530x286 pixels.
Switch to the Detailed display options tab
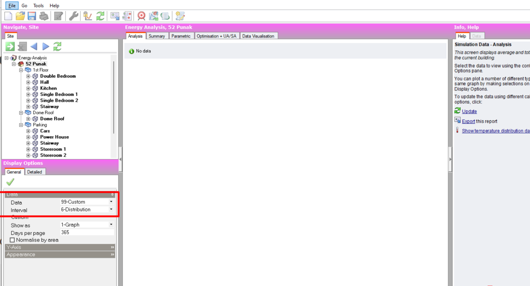(x=34, y=172)
